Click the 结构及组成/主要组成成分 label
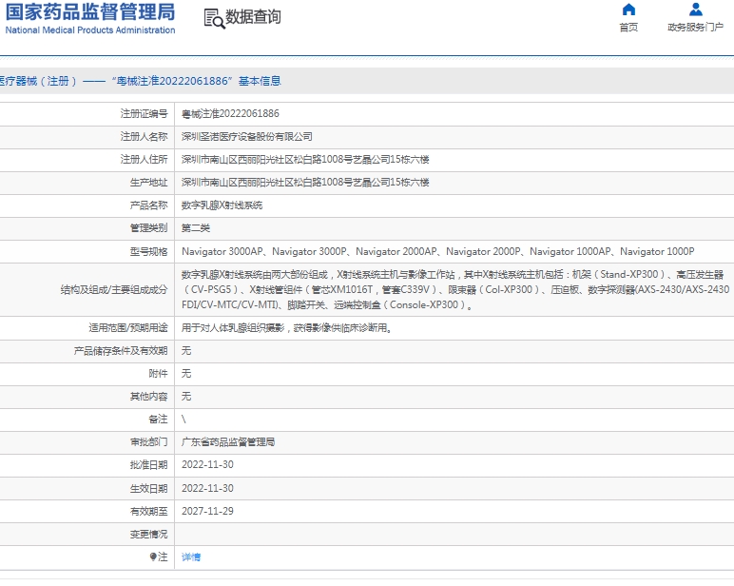The height and width of the screenshot is (586, 734). [x=114, y=290]
